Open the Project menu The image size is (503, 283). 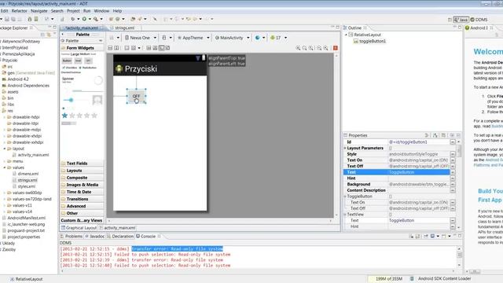tap(73, 11)
